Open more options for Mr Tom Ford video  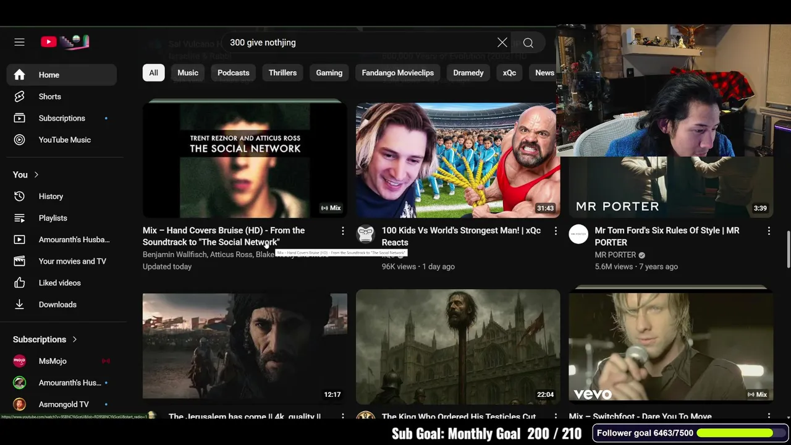coord(769,231)
